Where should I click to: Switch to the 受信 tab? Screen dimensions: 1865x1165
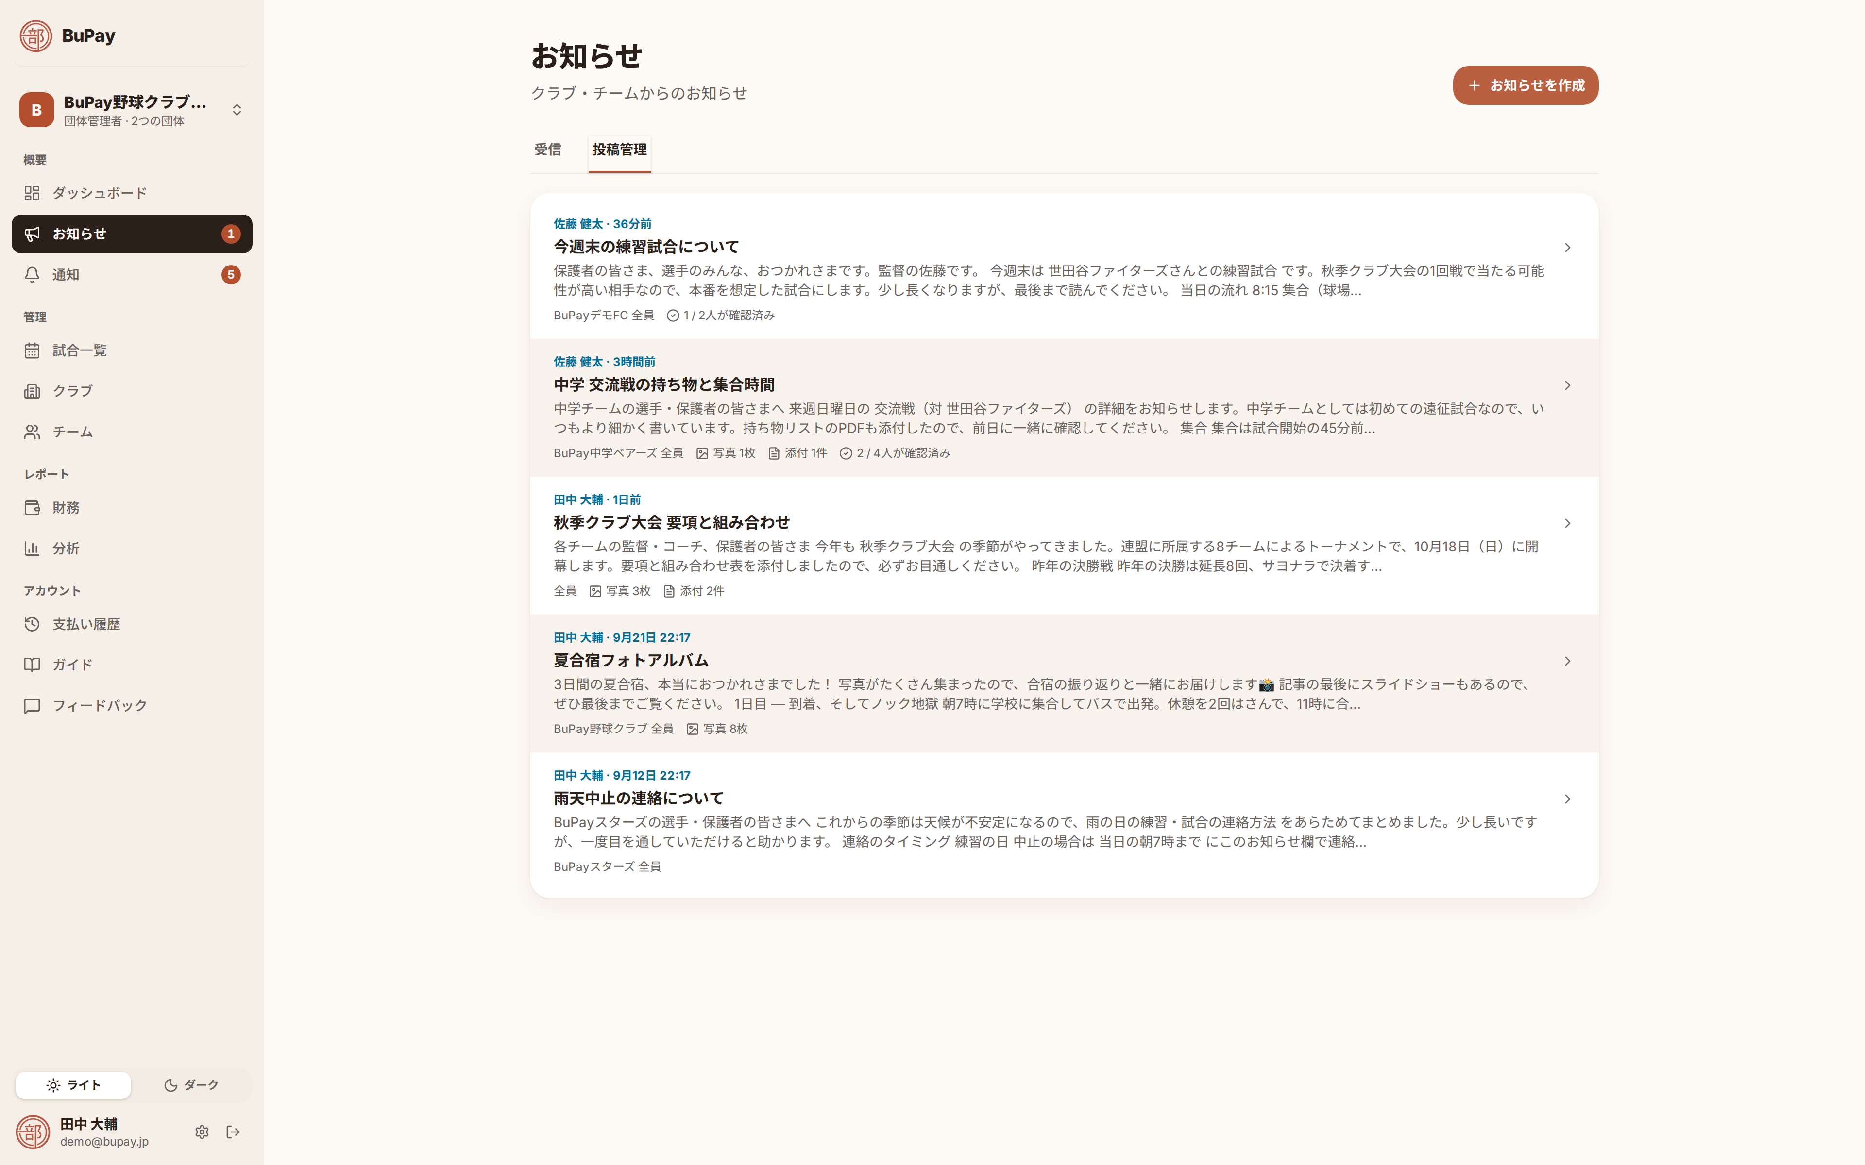pyautogui.click(x=548, y=150)
